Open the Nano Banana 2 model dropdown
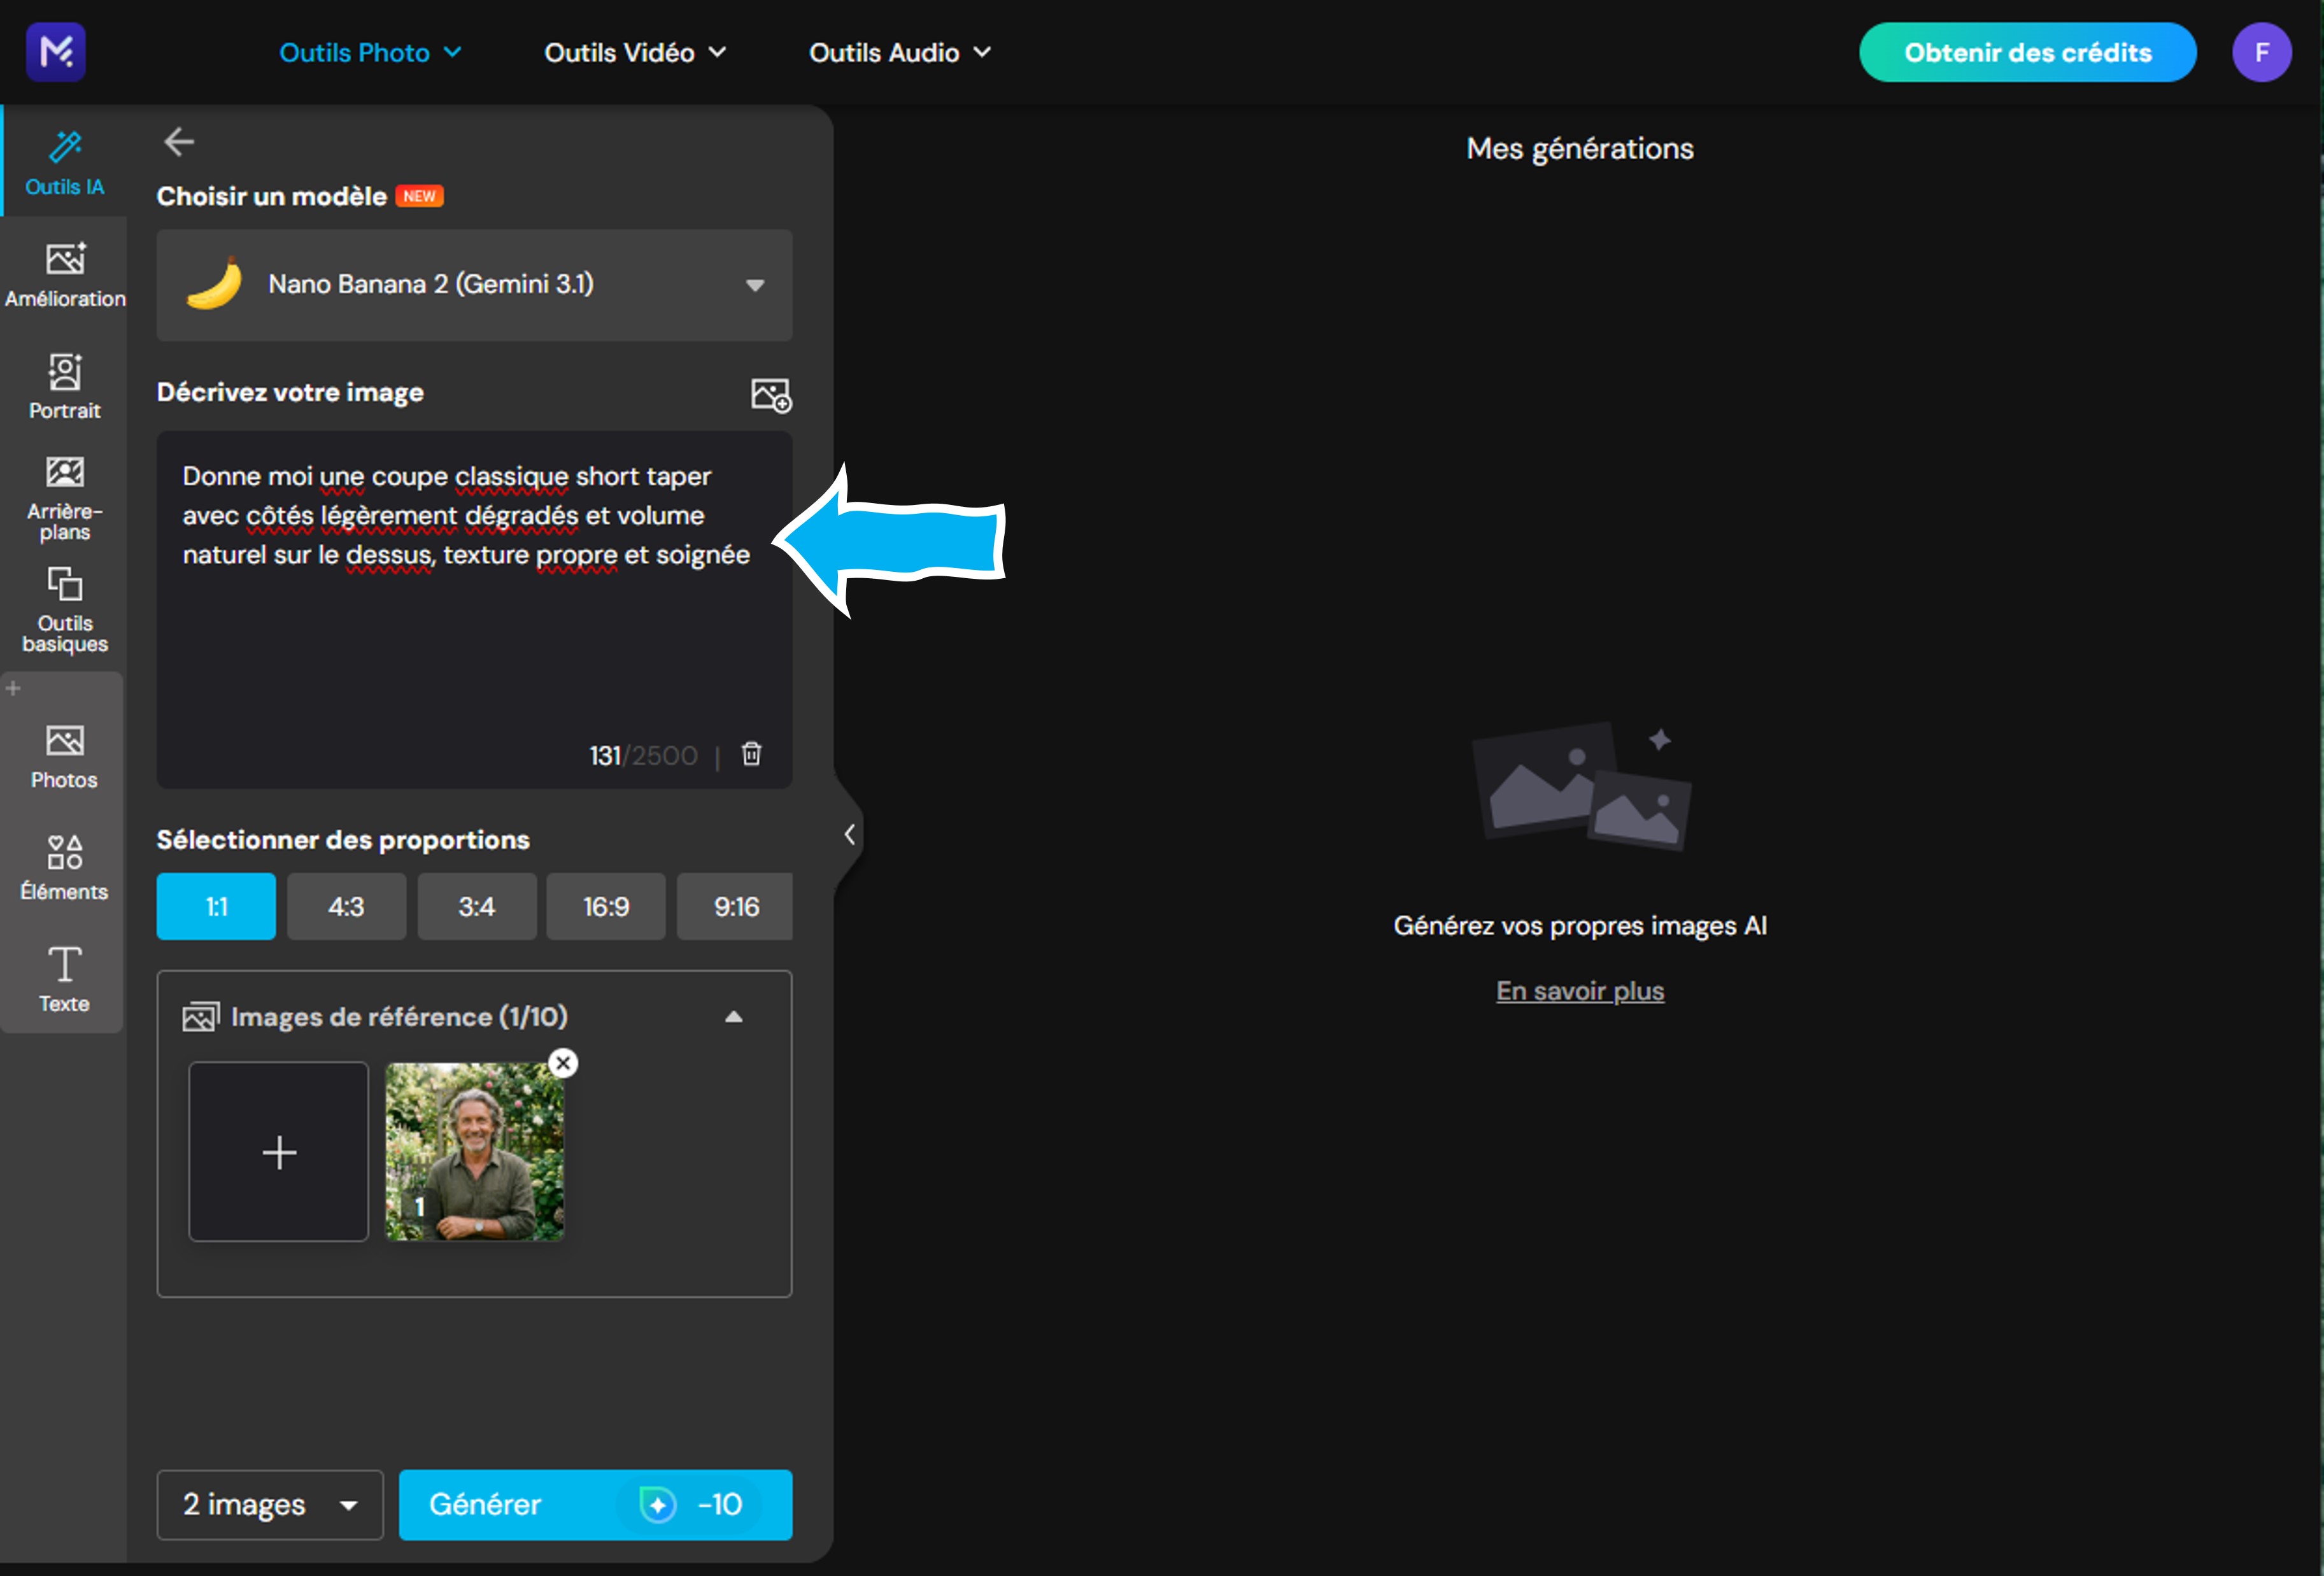 (x=474, y=285)
